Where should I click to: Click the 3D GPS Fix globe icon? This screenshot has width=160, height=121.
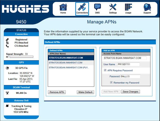click(7, 68)
